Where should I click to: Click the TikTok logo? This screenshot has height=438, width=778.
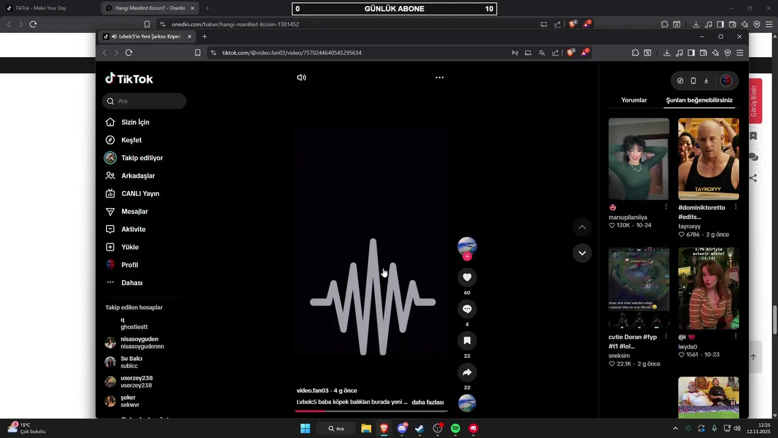[129, 78]
